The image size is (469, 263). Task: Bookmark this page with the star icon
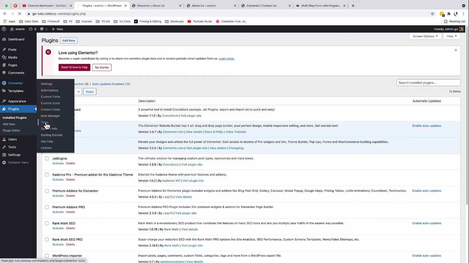click(x=432, y=14)
